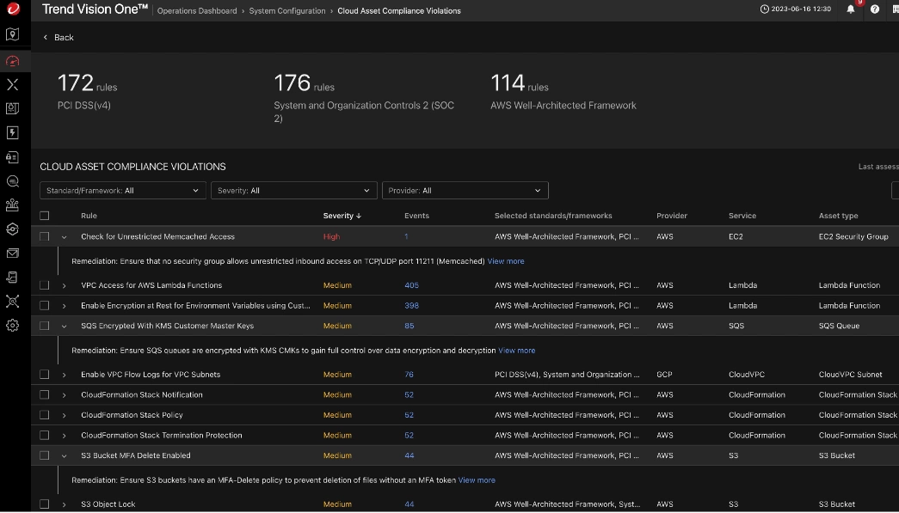Tick the SQS Encrypted With KMS checkbox

pos(44,326)
